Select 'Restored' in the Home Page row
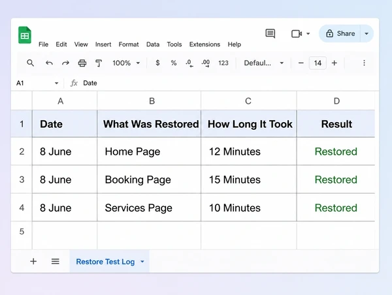 pos(336,151)
